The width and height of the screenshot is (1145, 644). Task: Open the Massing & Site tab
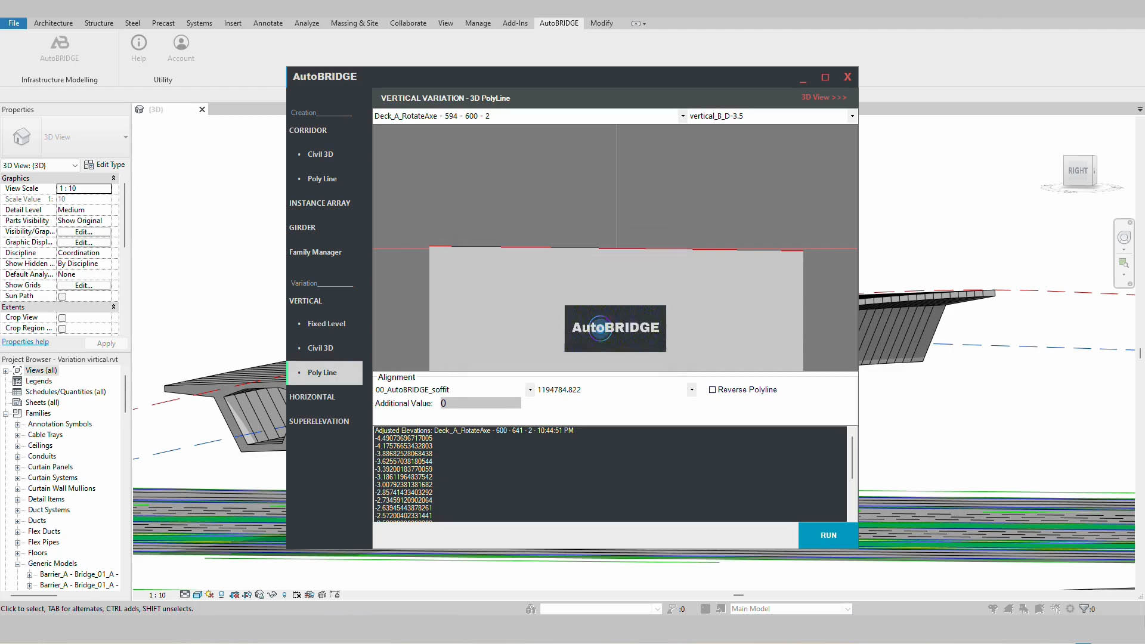pyautogui.click(x=354, y=23)
